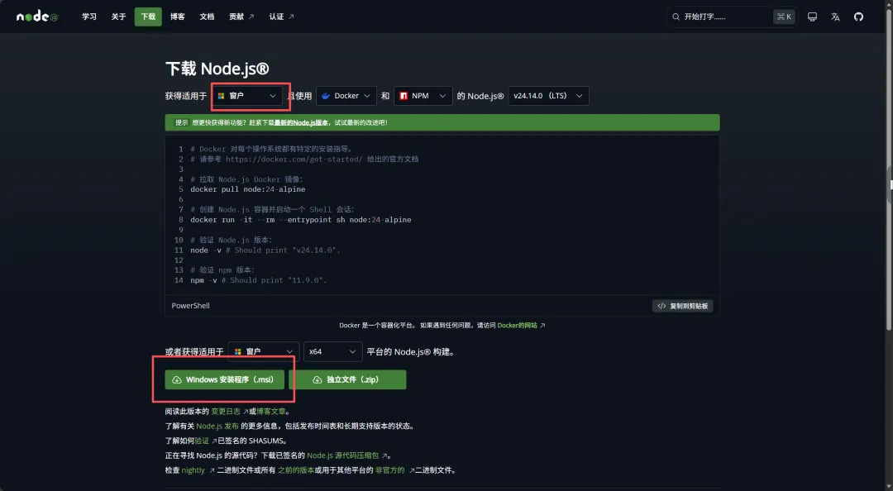Viewport: 893px width, 491px height.
Task: Open the language translation icon
Action: click(835, 17)
